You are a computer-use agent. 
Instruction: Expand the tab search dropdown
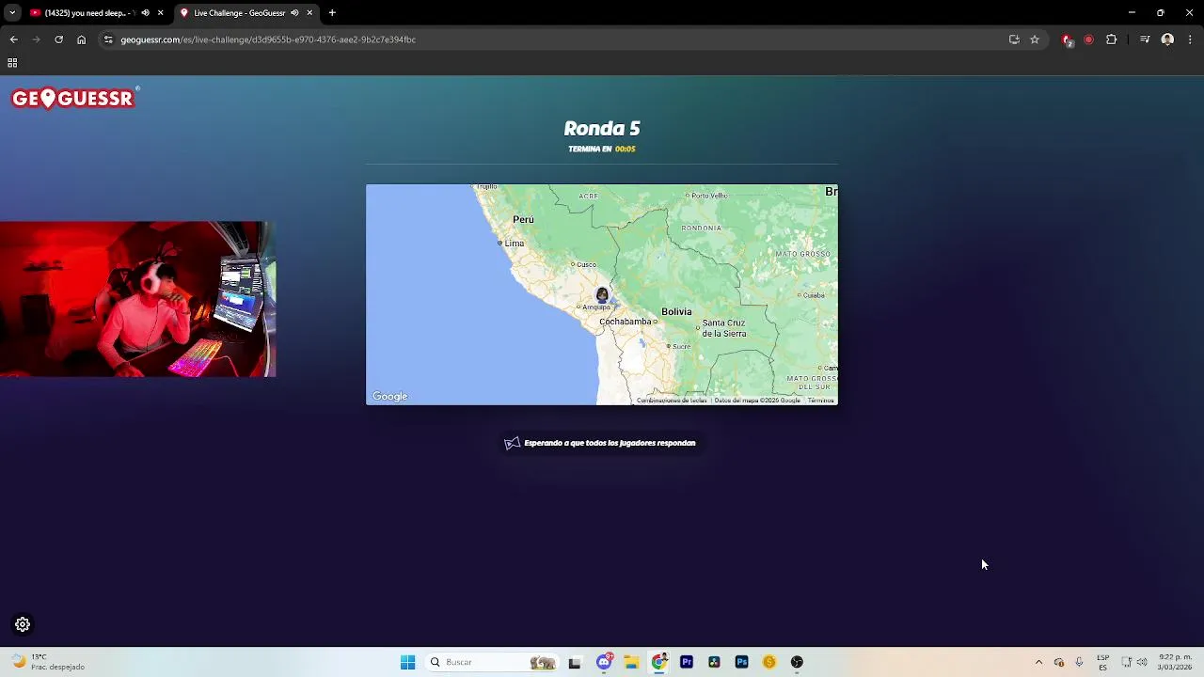[12, 13]
